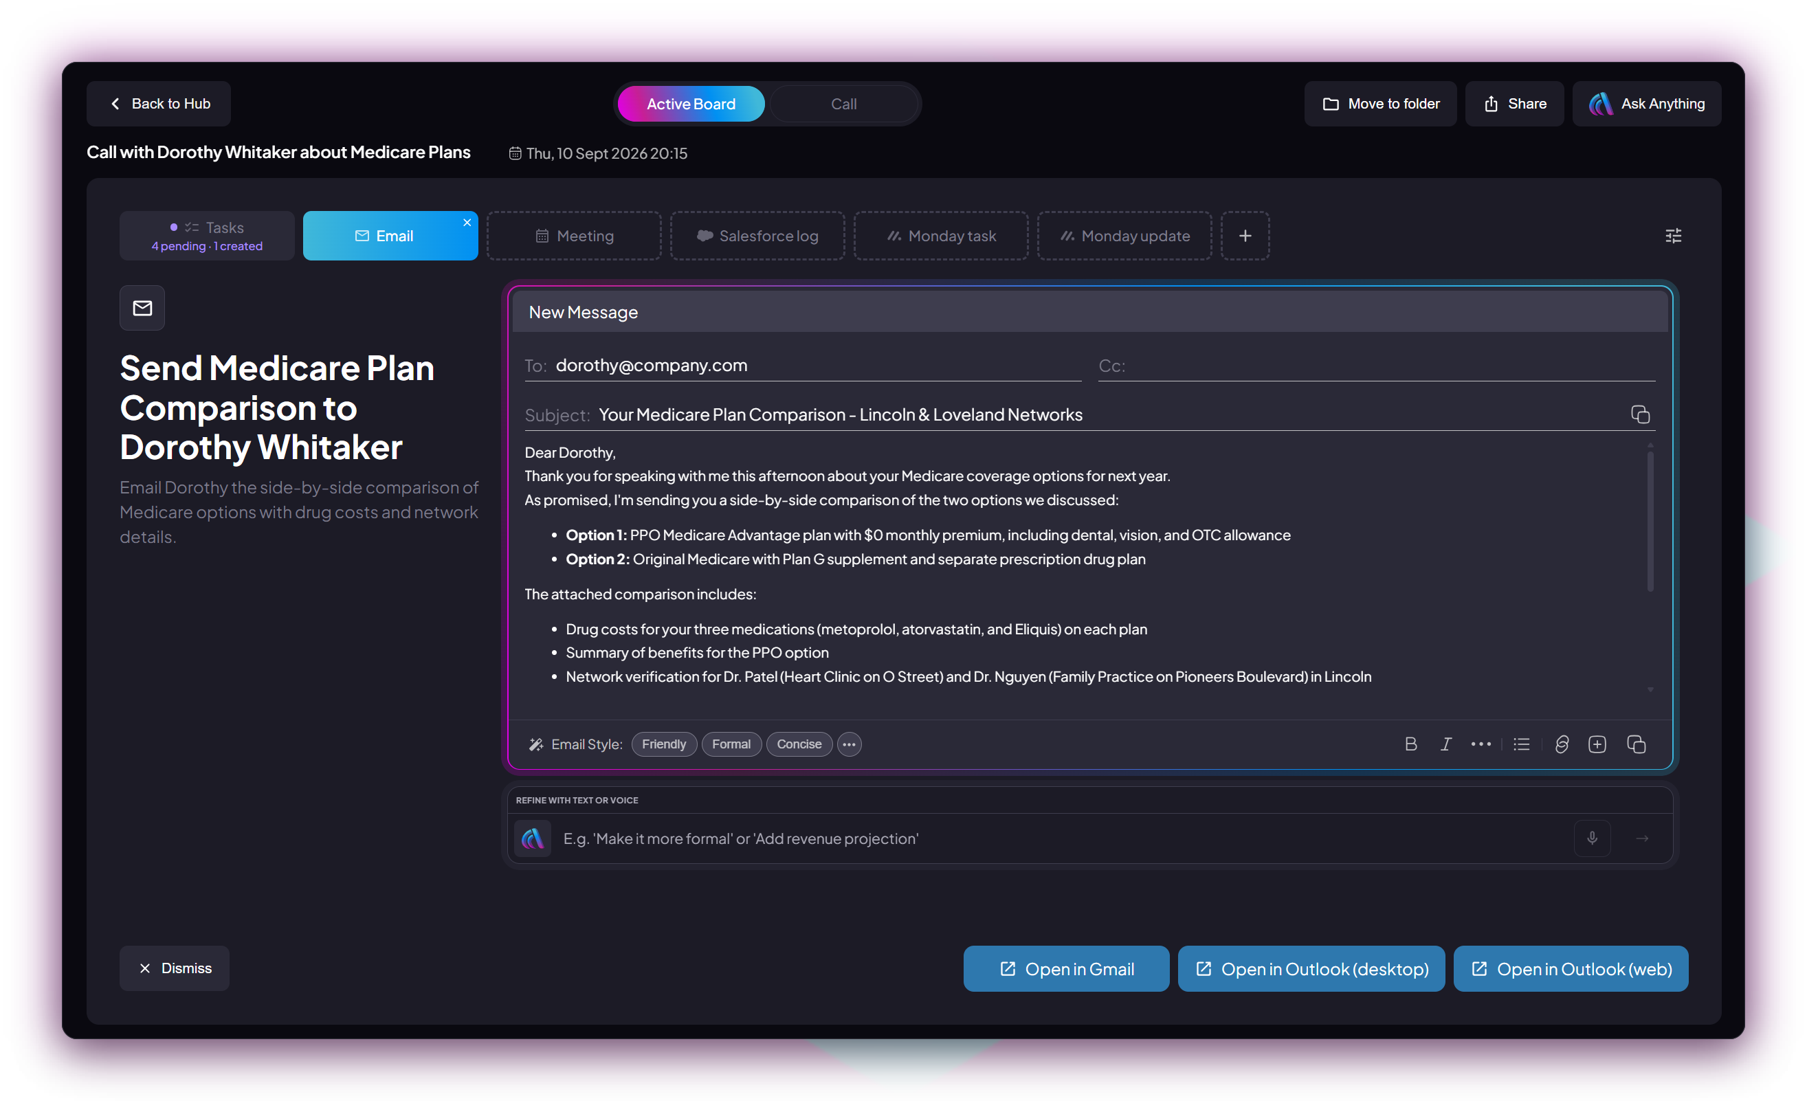Open more formatting options in editor toolbar
Screen dimensions: 1807x1101
pyautogui.click(x=1481, y=744)
